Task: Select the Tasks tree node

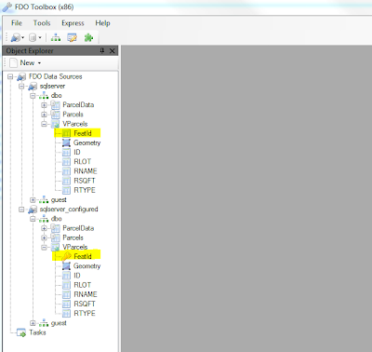Action: click(x=37, y=332)
